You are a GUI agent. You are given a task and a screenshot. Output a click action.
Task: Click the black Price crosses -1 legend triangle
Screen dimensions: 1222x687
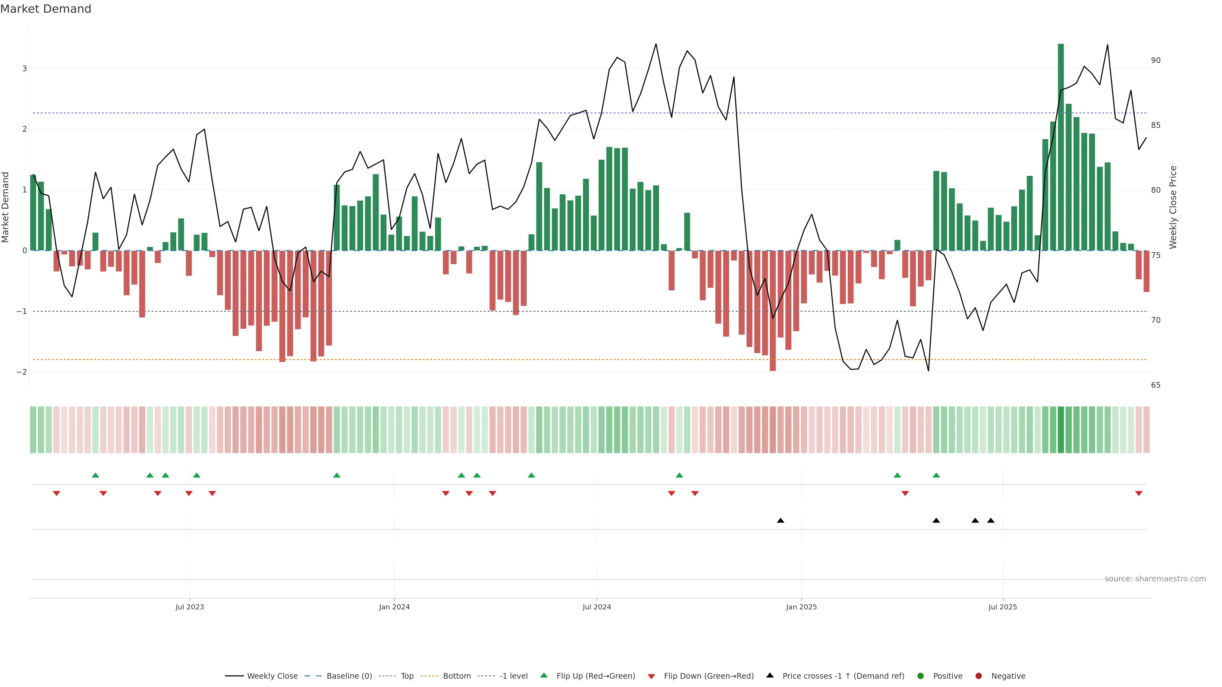tap(770, 675)
